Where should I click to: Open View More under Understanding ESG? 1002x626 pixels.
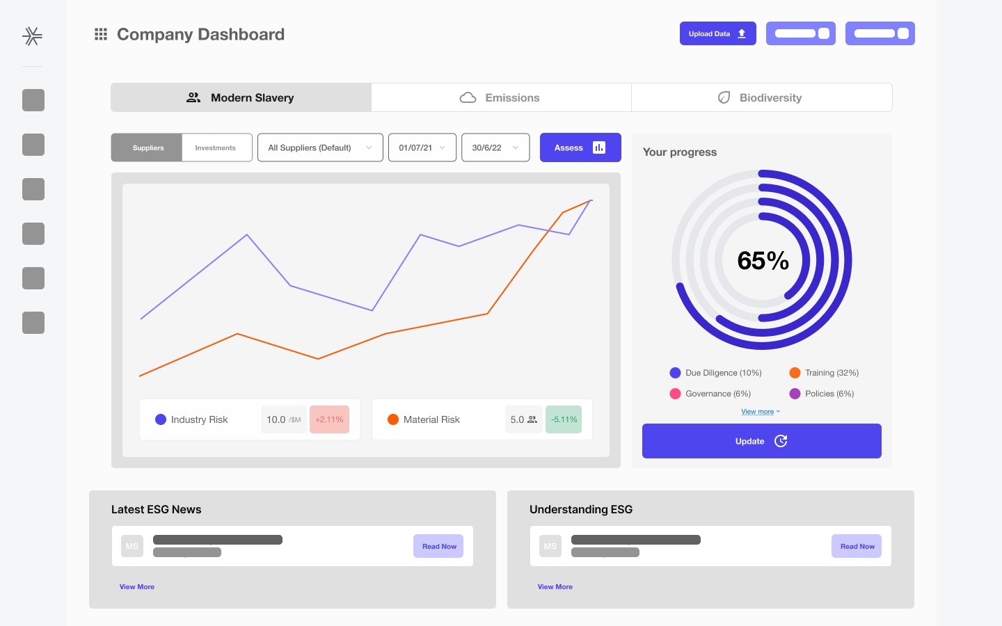tap(555, 587)
